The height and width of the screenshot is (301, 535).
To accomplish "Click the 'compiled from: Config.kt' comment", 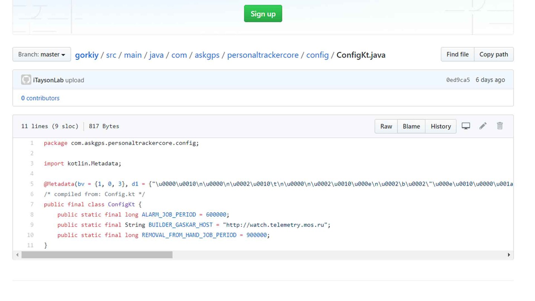I will coord(94,194).
